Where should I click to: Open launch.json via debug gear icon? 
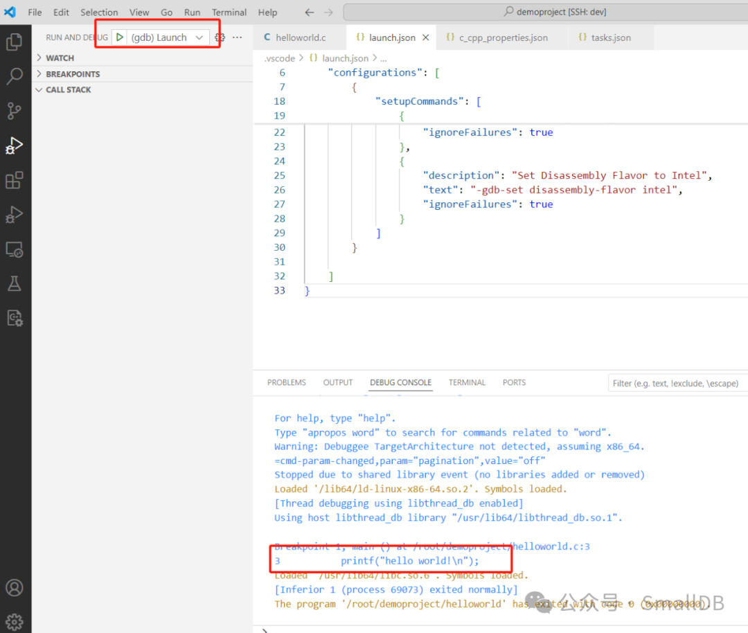(x=220, y=37)
